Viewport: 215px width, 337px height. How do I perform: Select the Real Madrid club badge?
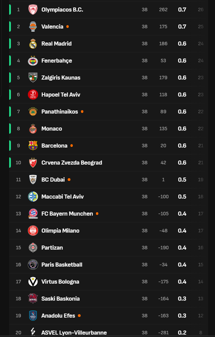(x=33, y=44)
